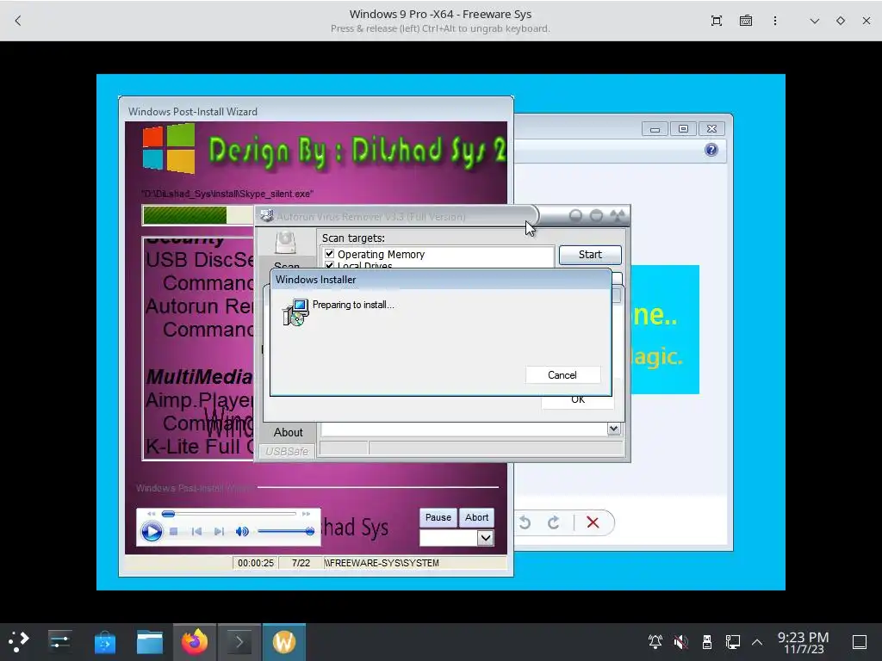Click the blue help question mark icon
The width and height of the screenshot is (882, 661).
(x=711, y=150)
